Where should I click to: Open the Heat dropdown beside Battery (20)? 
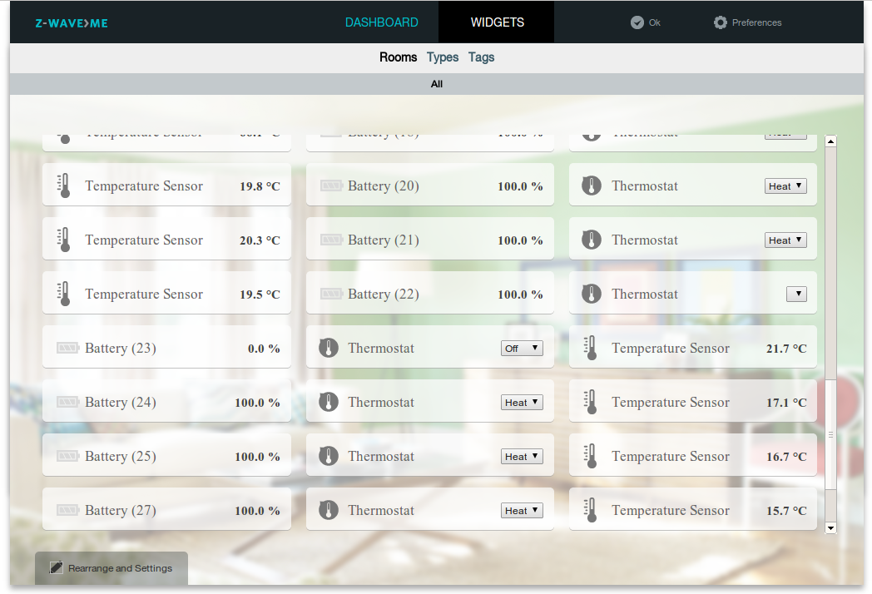(785, 186)
